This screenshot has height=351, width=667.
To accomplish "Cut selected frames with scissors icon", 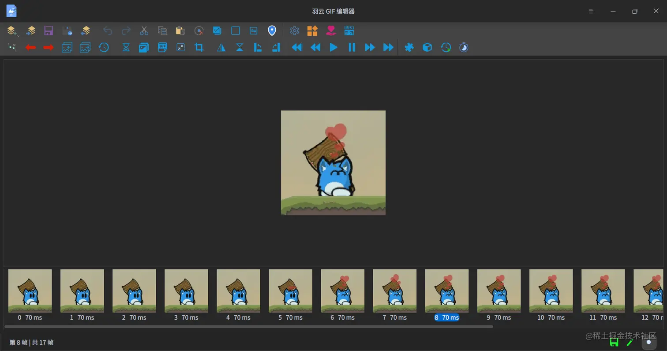I will 144,31.
